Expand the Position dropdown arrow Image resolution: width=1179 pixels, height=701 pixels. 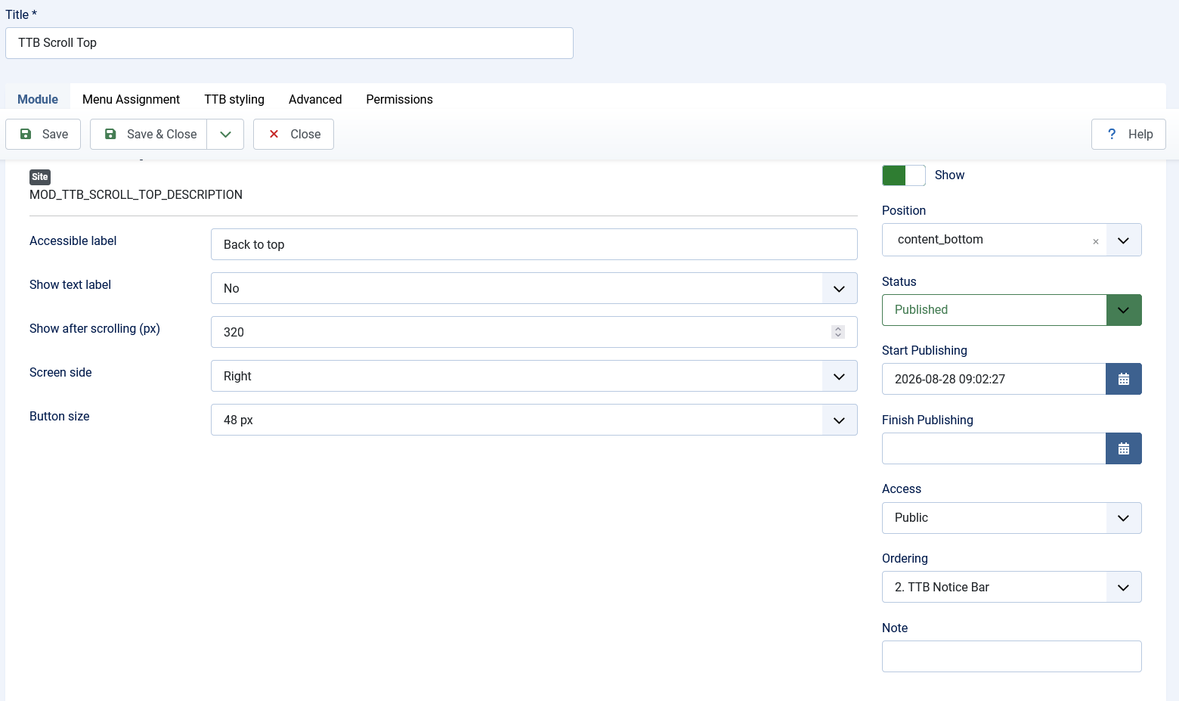[1123, 240]
